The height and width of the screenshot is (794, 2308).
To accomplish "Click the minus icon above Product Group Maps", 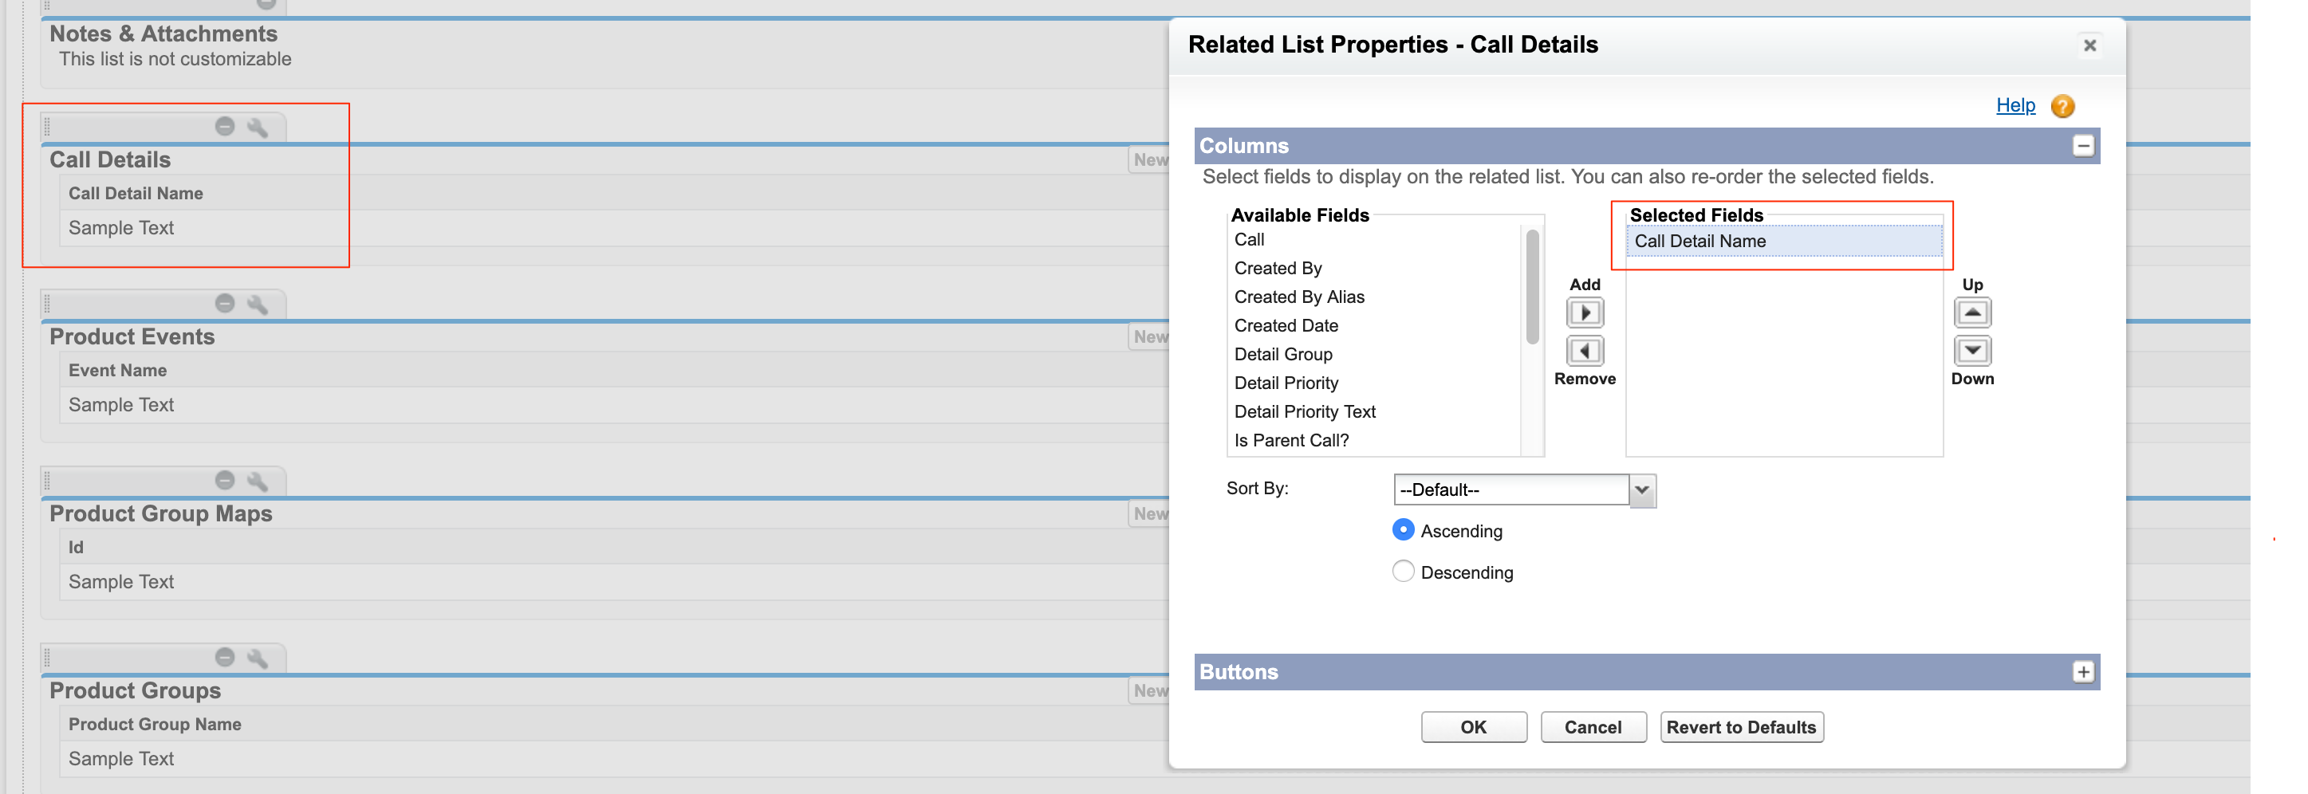I will pyautogui.click(x=225, y=481).
